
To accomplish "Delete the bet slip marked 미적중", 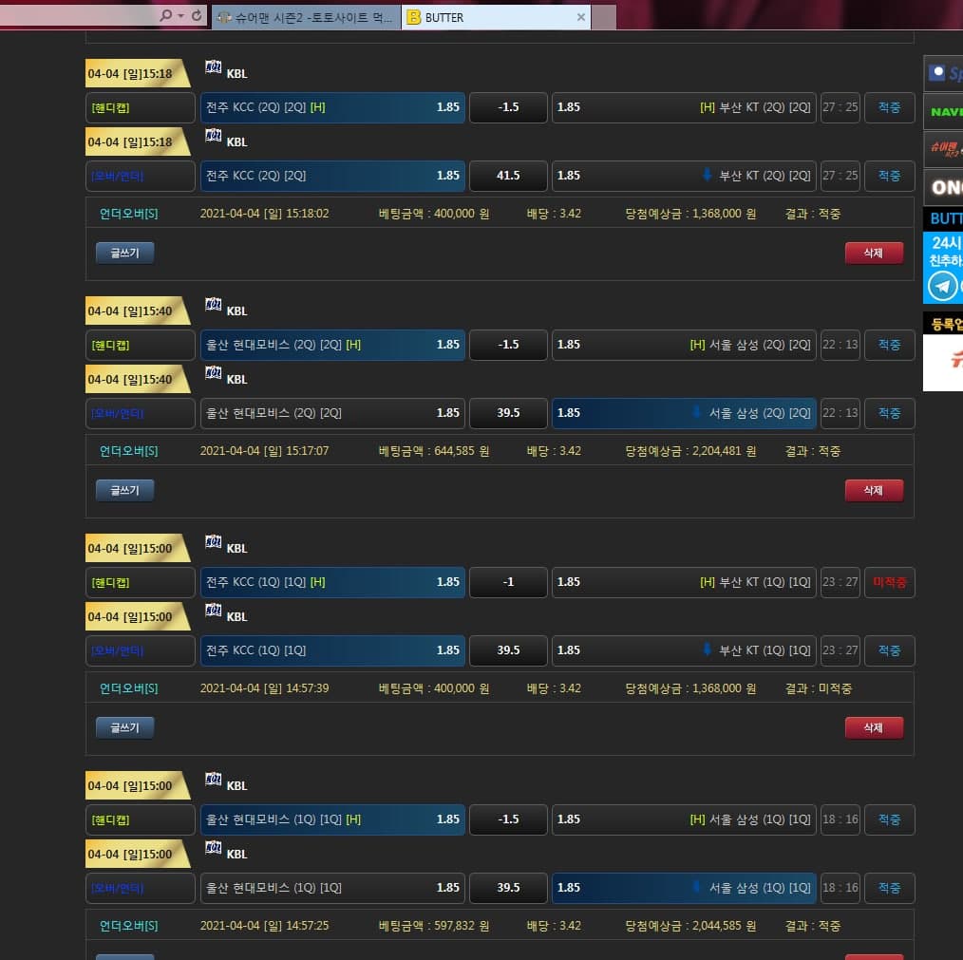I will pos(873,727).
